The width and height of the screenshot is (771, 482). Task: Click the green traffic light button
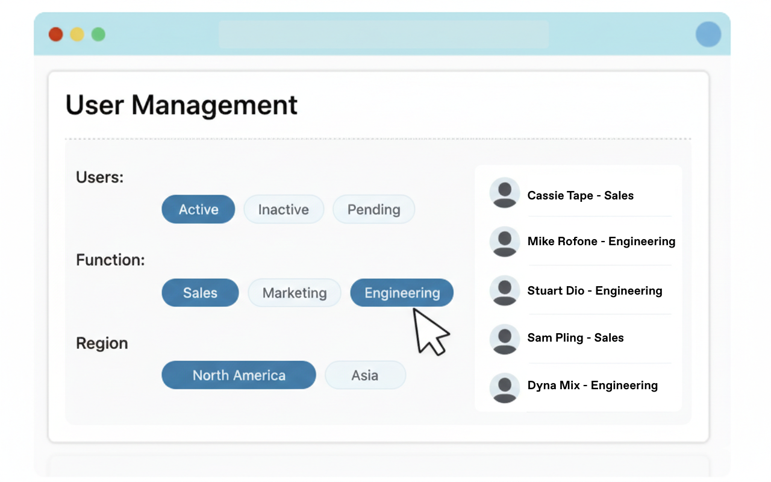pos(98,34)
